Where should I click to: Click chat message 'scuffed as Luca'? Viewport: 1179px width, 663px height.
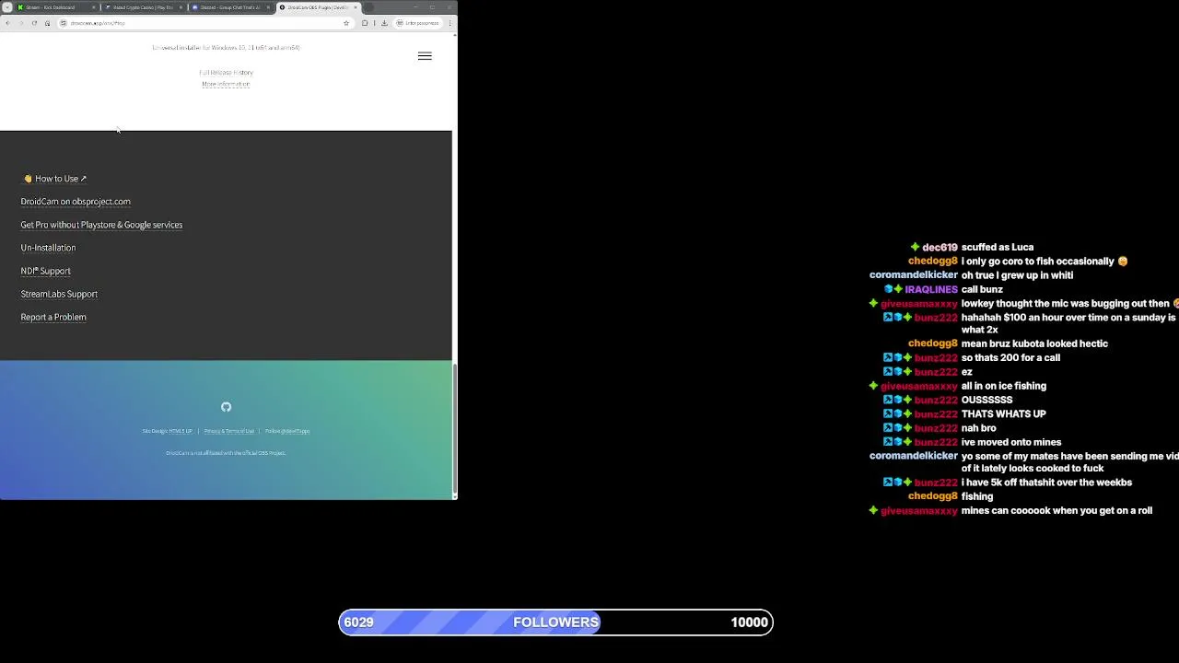[x=998, y=247]
